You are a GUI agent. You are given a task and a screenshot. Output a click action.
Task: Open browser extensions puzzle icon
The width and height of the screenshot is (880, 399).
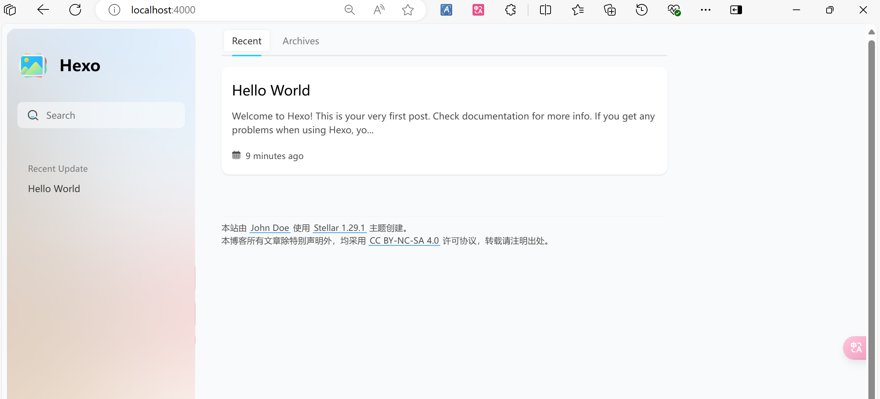point(510,10)
